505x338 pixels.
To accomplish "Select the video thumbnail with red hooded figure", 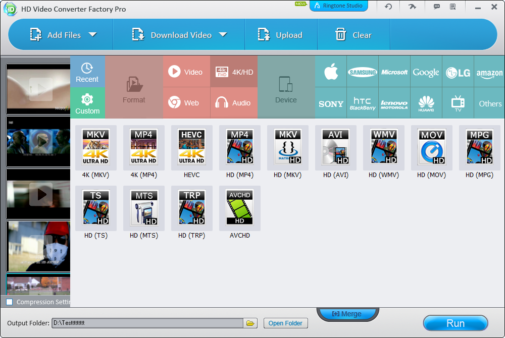I will pyautogui.click(x=38, y=247).
